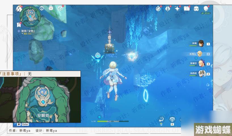The height and width of the screenshot is (136, 232).
Task: Click the blonde swimming character
Action: 113,80
